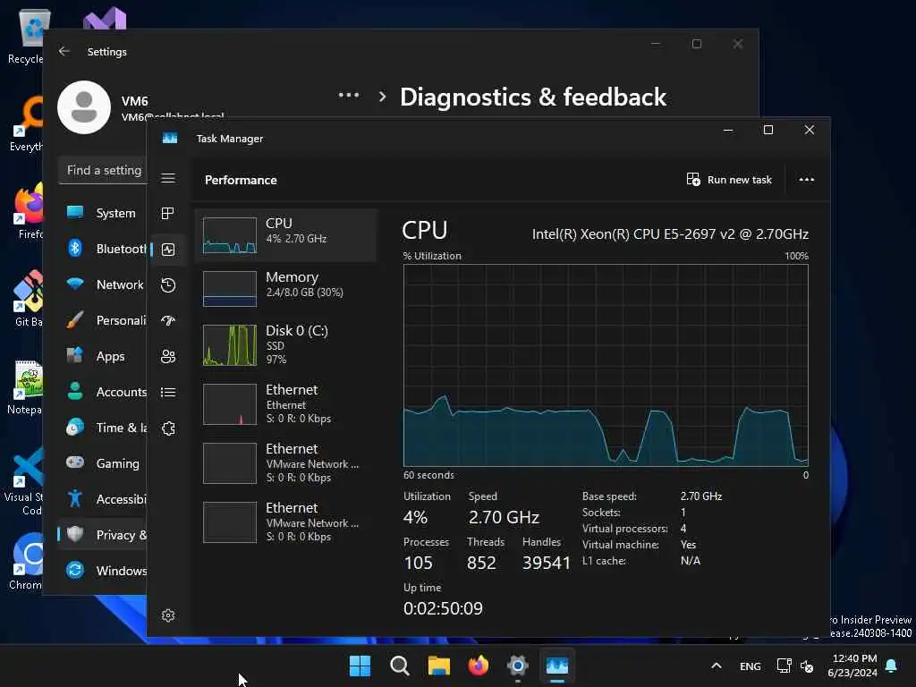Image resolution: width=916 pixels, height=687 pixels.
Task: Click the Intel Xeon CPU model text
Action: [670, 234]
